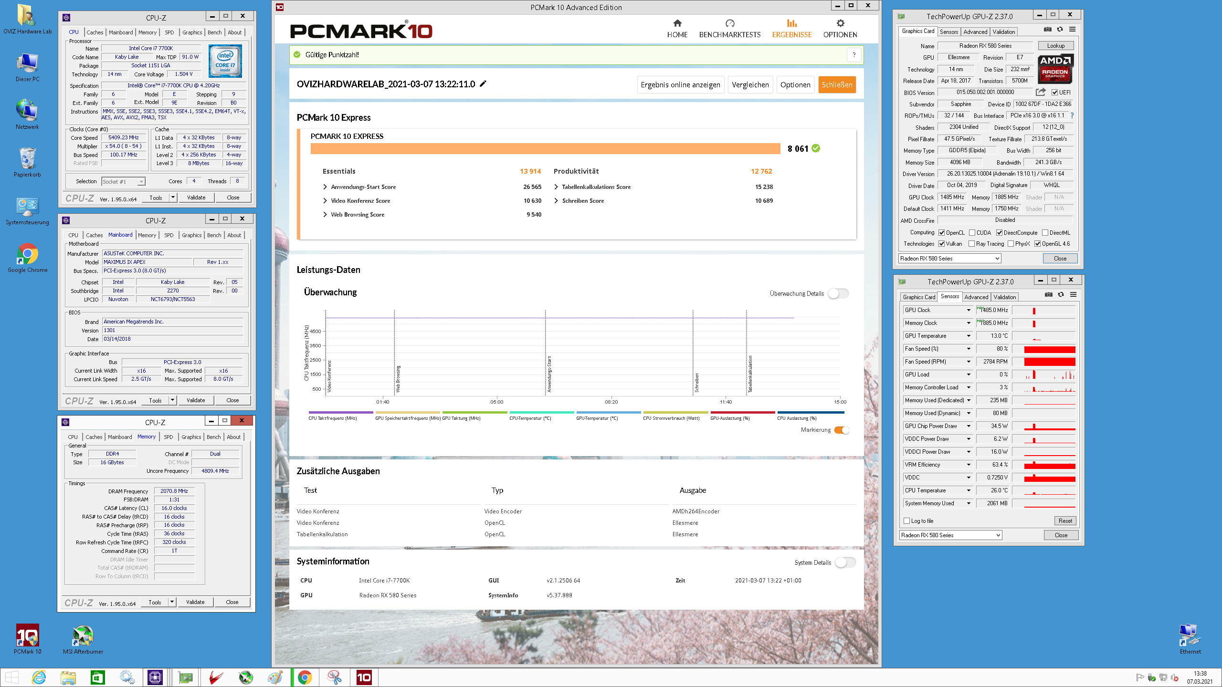Select the PCMark 10 desktop shortcut
The height and width of the screenshot is (687, 1222).
click(x=27, y=639)
